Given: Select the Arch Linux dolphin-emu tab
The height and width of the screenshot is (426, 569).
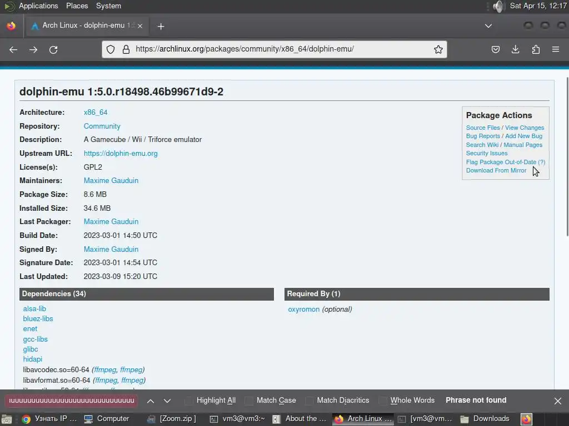Looking at the screenshot, I should (86, 26).
